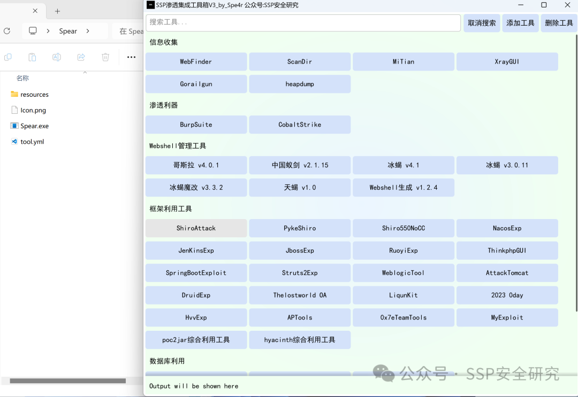Launch JenKinsExp
Screen dimensions: 578x397
196,251
